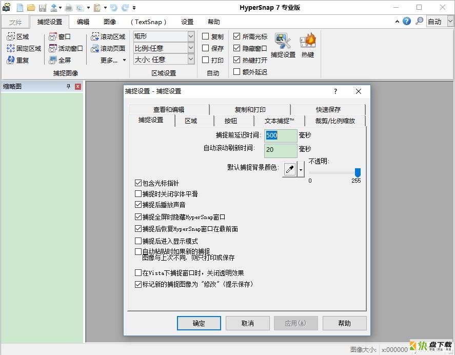Screen dimensions: 455x355
Task: Uncheck 包含光标指针 in the dialog
Action: tap(138, 183)
